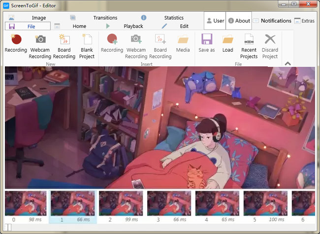The width and height of the screenshot is (320, 234).
Task: Start a new screen Recording
Action: click(x=16, y=43)
